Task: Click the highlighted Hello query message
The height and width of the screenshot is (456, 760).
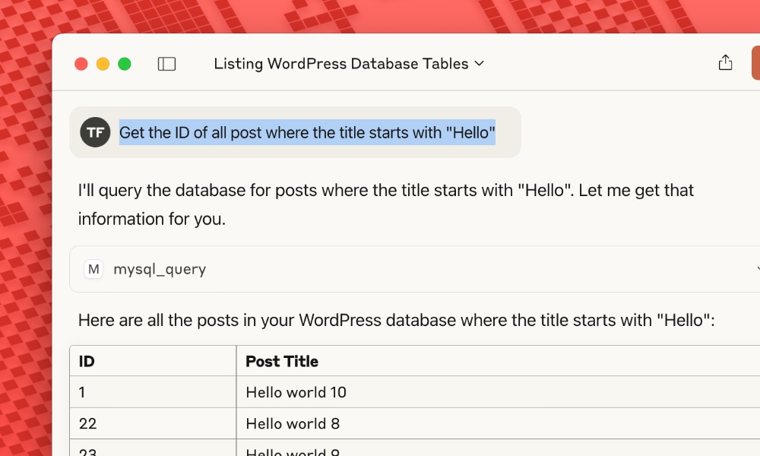Action: point(307,132)
